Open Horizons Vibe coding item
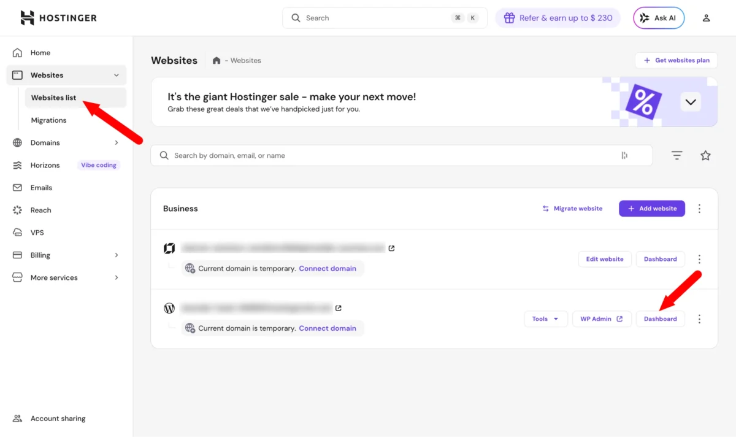Viewport: 736px width, 437px height. [66, 165]
